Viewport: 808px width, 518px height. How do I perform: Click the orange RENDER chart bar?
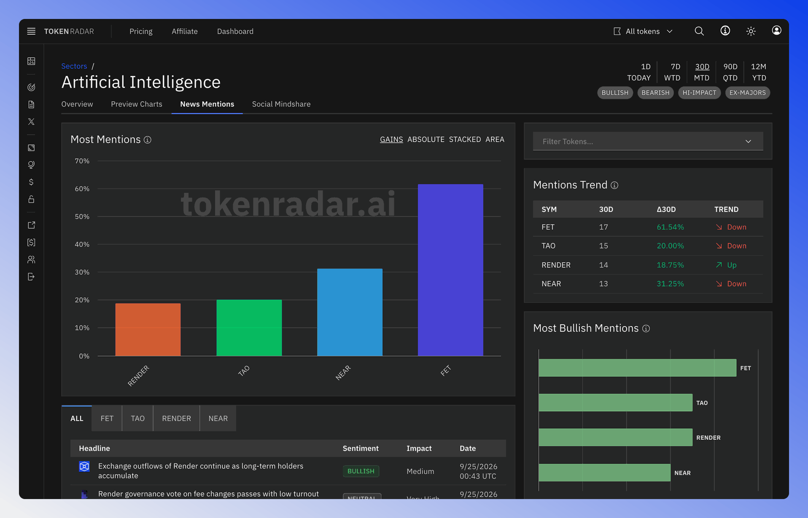148,330
